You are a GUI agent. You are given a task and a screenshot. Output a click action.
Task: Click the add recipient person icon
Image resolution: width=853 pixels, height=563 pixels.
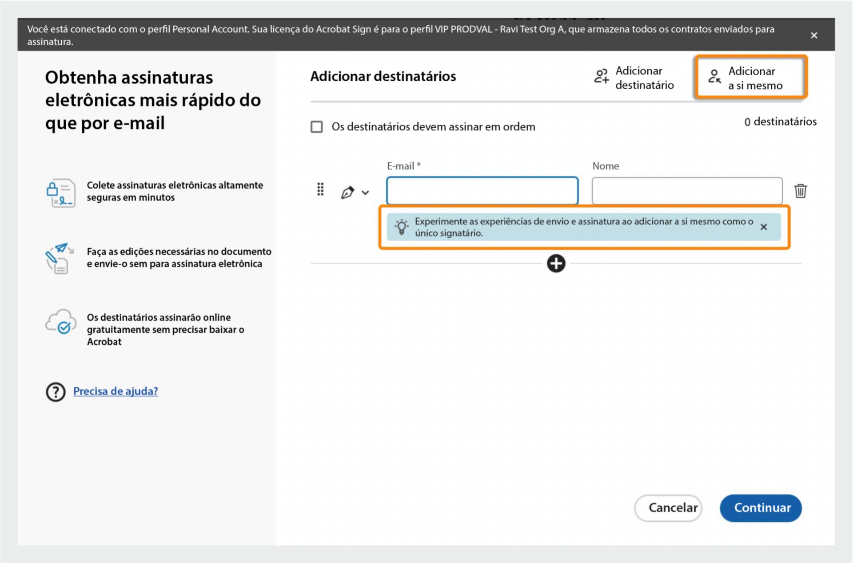(x=601, y=76)
